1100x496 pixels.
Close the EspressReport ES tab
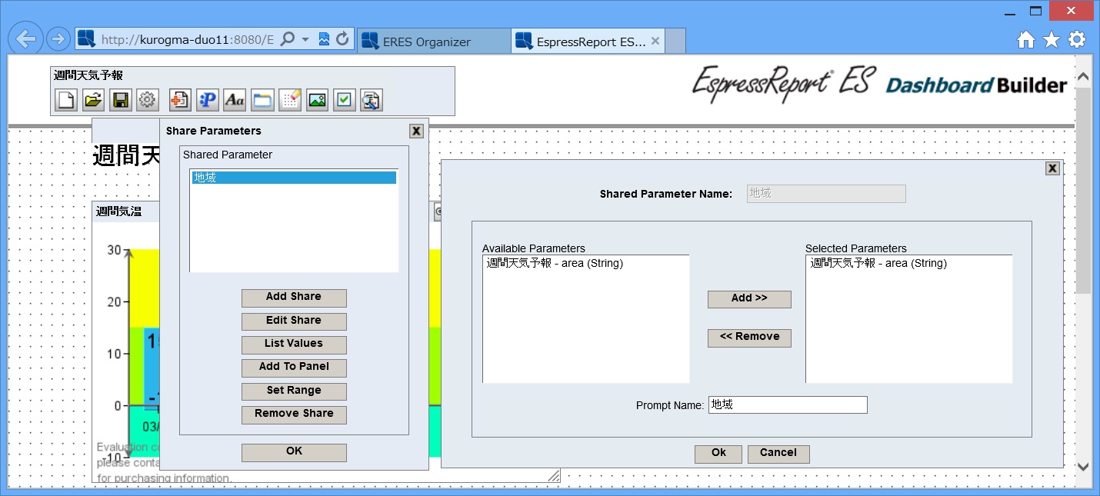click(x=655, y=42)
